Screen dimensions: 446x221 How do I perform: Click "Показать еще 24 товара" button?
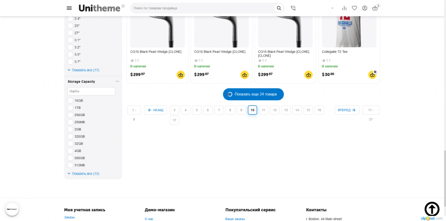(253, 94)
